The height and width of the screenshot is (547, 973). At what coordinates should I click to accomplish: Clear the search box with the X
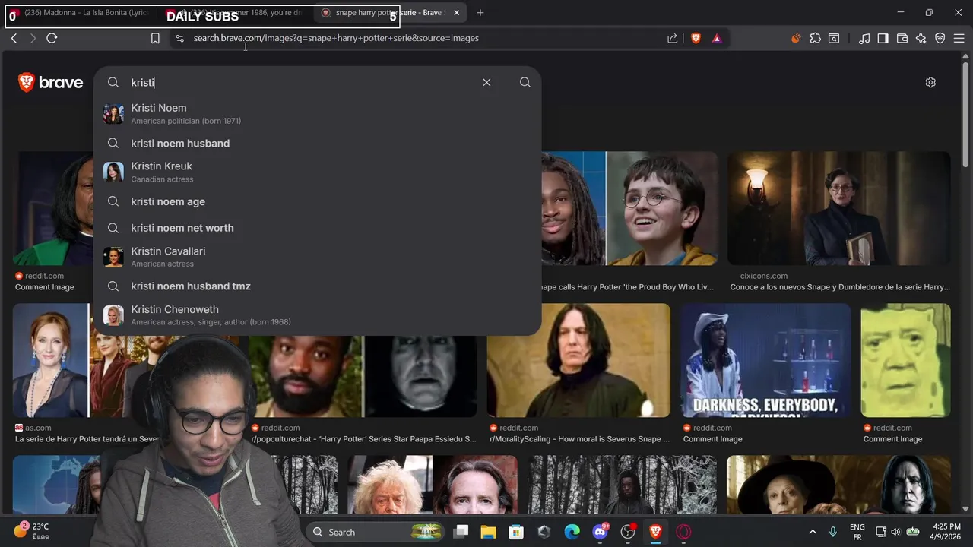point(486,82)
